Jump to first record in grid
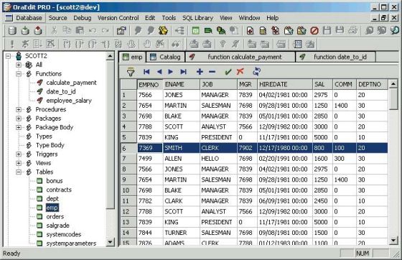Screen dimensions: 402x260 click(x=146, y=72)
